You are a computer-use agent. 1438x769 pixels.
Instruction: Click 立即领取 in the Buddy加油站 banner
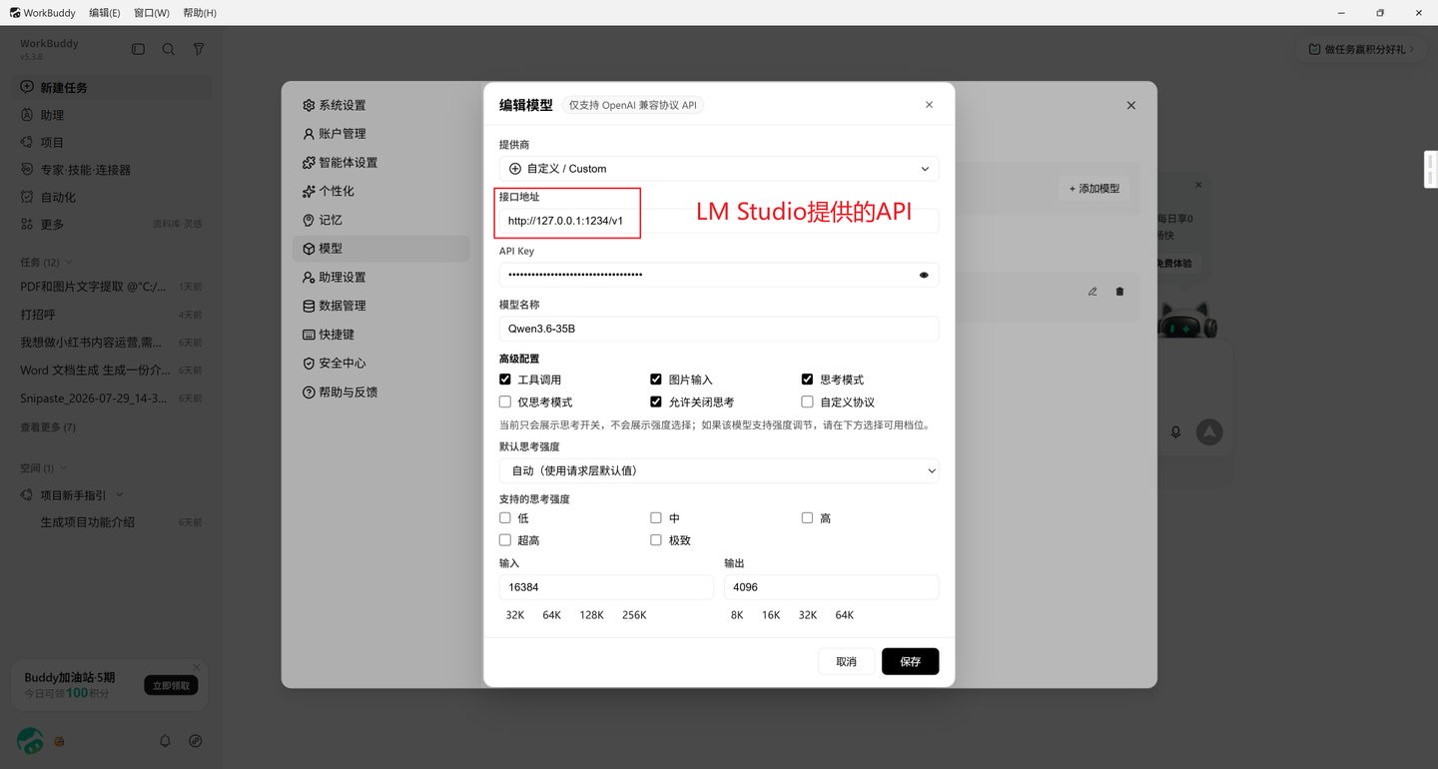171,685
